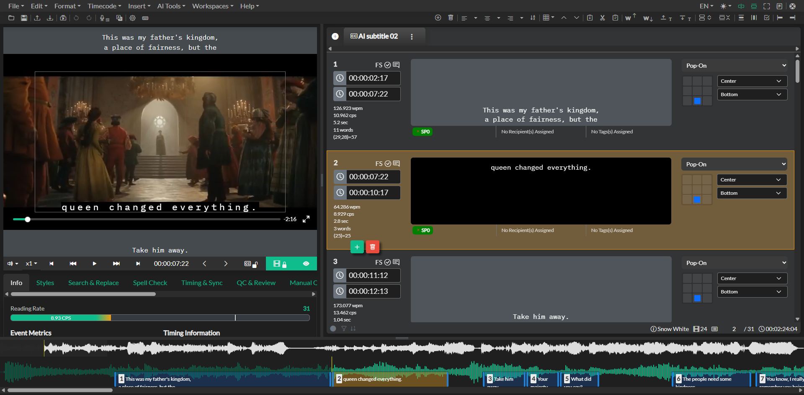
Task: Open the Bottom dropdown for event 1
Action: pos(752,94)
